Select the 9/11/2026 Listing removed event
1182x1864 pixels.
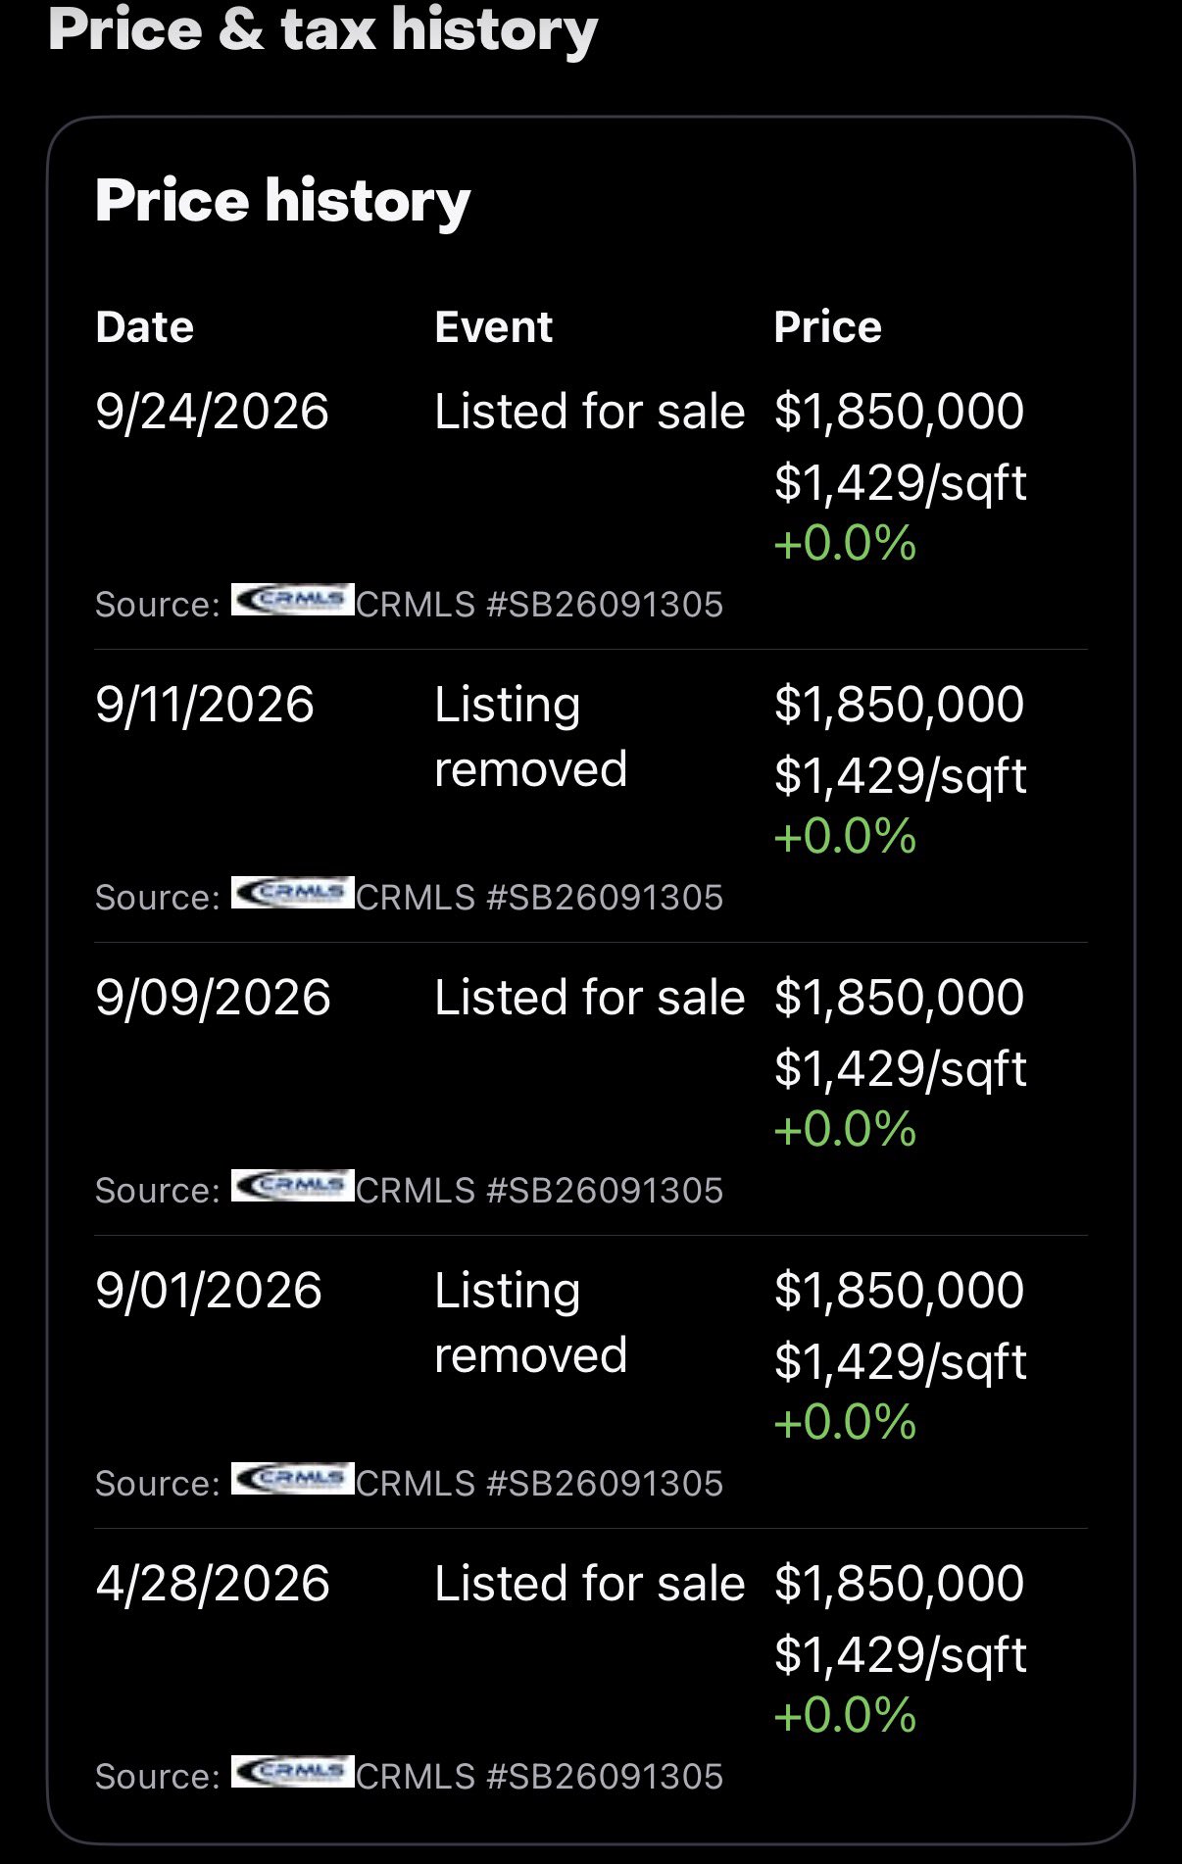point(531,737)
